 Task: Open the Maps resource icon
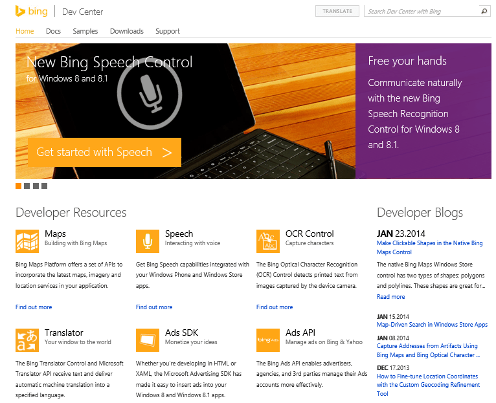point(27,241)
